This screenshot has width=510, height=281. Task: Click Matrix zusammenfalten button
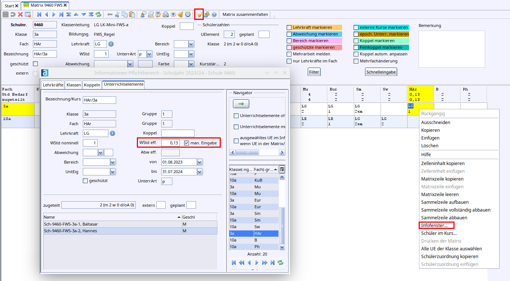click(x=245, y=14)
